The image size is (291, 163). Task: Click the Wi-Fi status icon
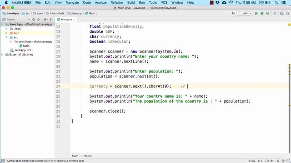(231, 3)
